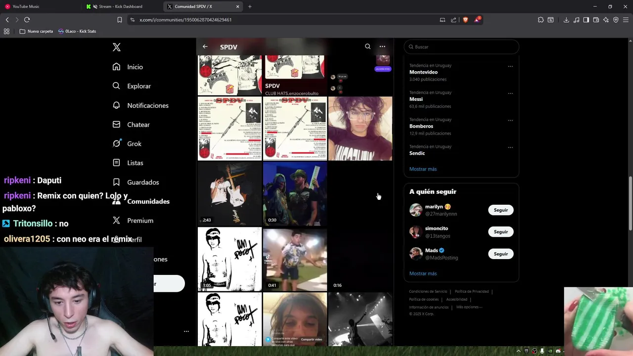Open more options for Montevideo trend
The image size is (633, 356).
click(x=510, y=66)
